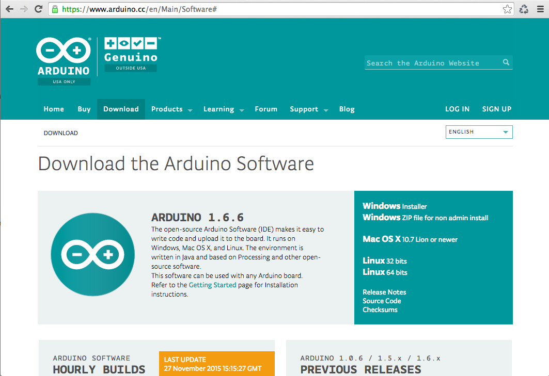Go back using the browser back arrow
549x376 pixels.
pos(9,9)
